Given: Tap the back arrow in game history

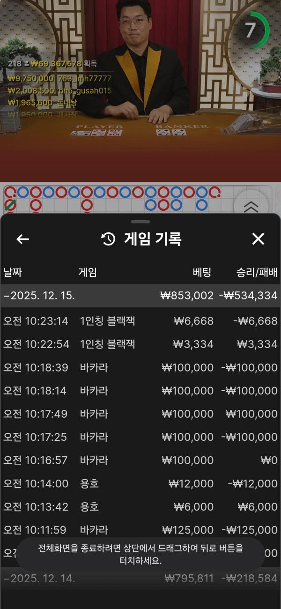Looking at the screenshot, I should click(x=22, y=239).
